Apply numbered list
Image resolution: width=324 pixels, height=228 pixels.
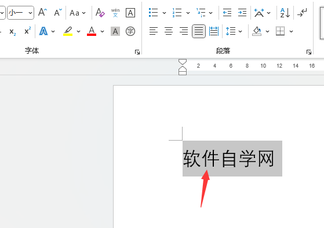(x=177, y=13)
